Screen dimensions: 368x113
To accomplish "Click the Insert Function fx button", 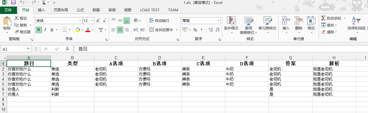I will click(x=68, y=49).
